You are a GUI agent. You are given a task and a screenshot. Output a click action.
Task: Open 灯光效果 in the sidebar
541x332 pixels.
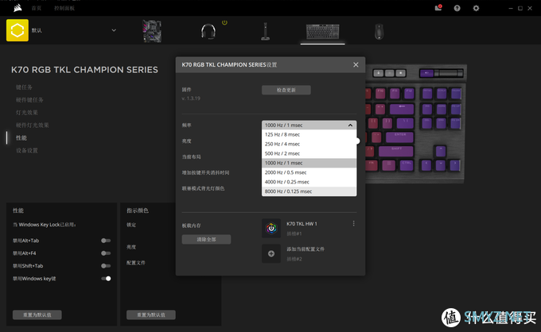[x=27, y=113]
